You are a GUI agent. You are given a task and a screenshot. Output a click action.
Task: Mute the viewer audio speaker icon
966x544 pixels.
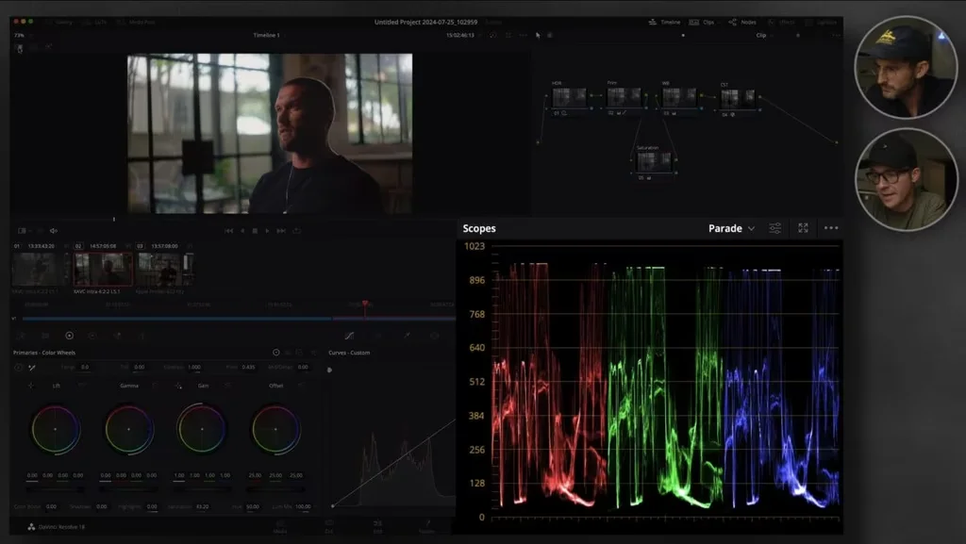pyautogui.click(x=53, y=230)
